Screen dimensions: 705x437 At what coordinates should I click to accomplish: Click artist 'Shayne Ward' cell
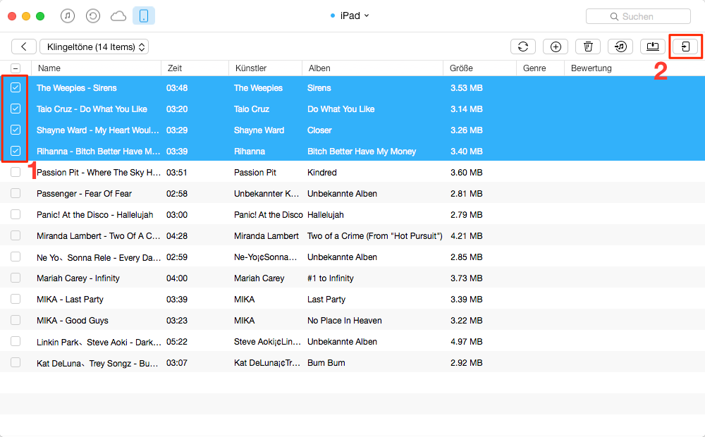pyautogui.click(x=259, y=130)
